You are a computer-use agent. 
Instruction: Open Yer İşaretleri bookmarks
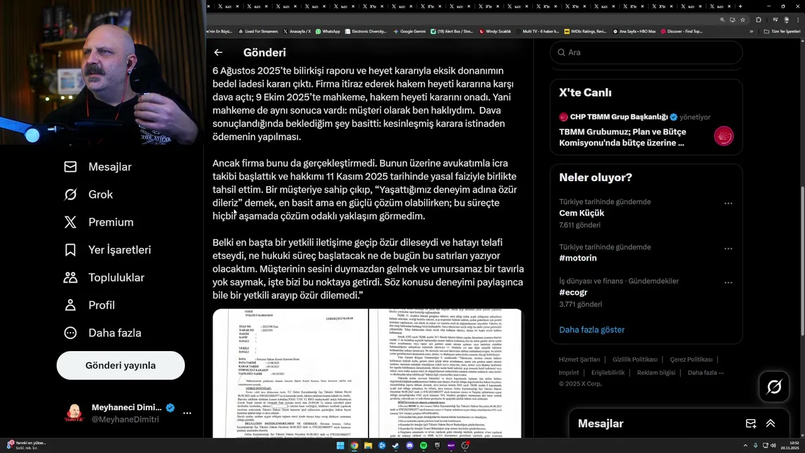(x=108, y=250)
